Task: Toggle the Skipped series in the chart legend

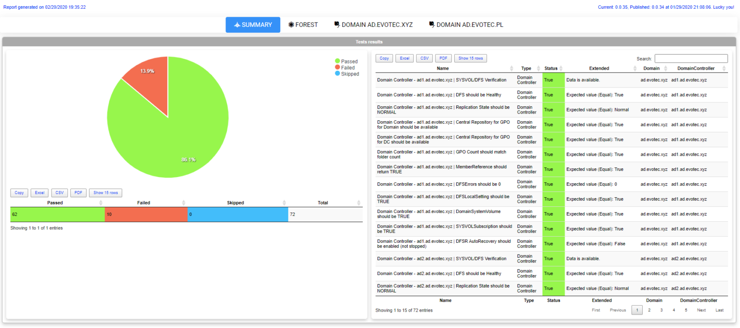Action: click(x=346, y=75)
